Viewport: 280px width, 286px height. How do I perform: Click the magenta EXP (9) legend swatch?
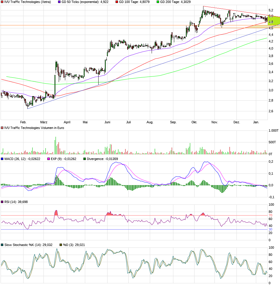(x=49, y=159)
